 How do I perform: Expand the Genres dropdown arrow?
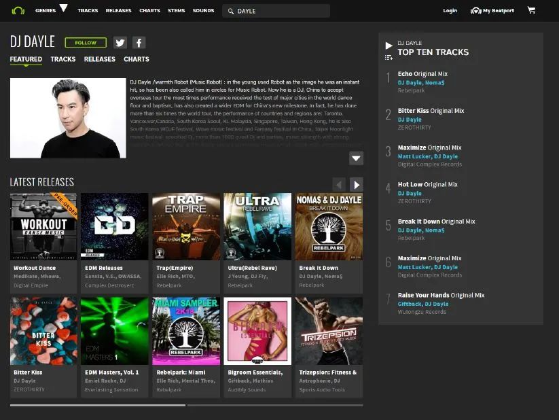[63, 8]
